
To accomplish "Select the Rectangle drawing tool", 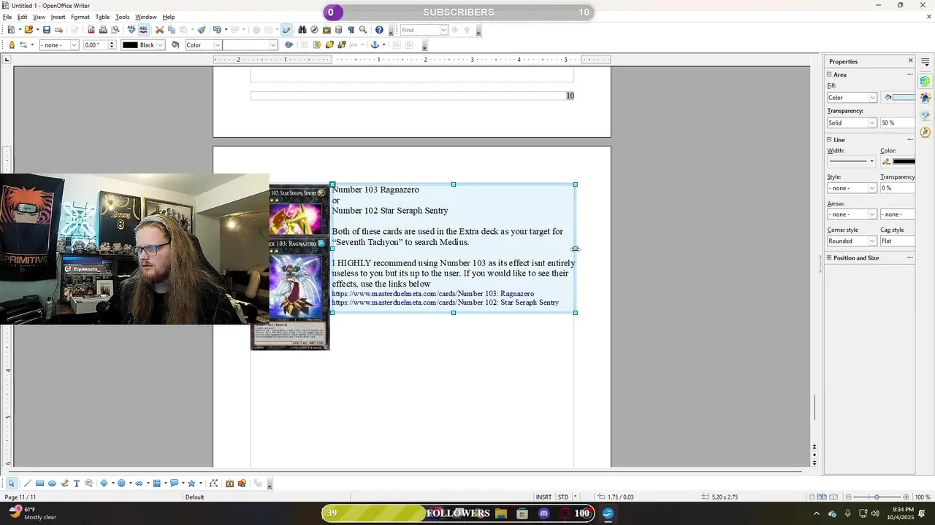I will tap(39, 483).
